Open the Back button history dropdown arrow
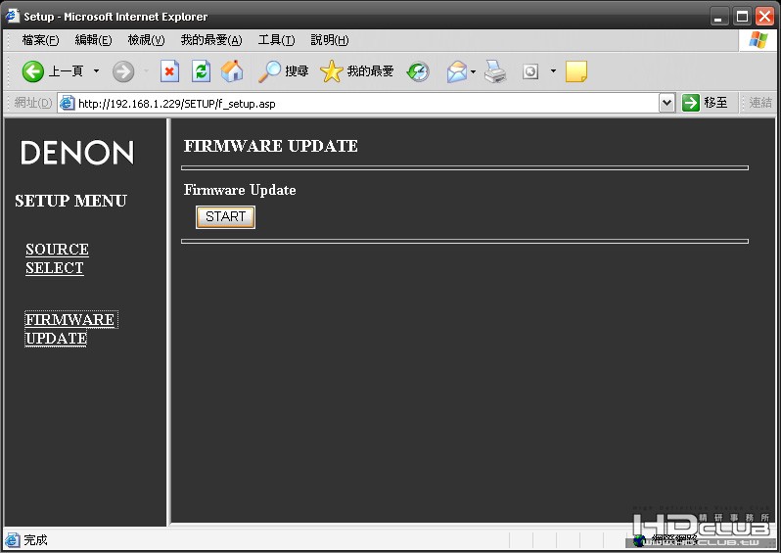 96,71
